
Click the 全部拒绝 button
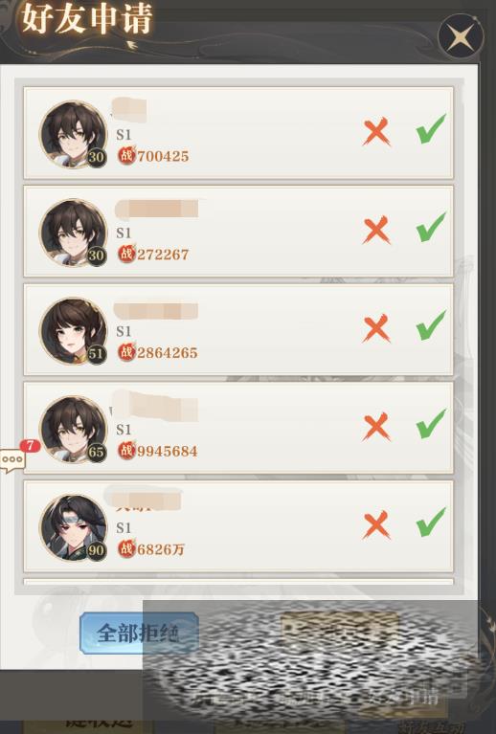click(x=139, y=634)
